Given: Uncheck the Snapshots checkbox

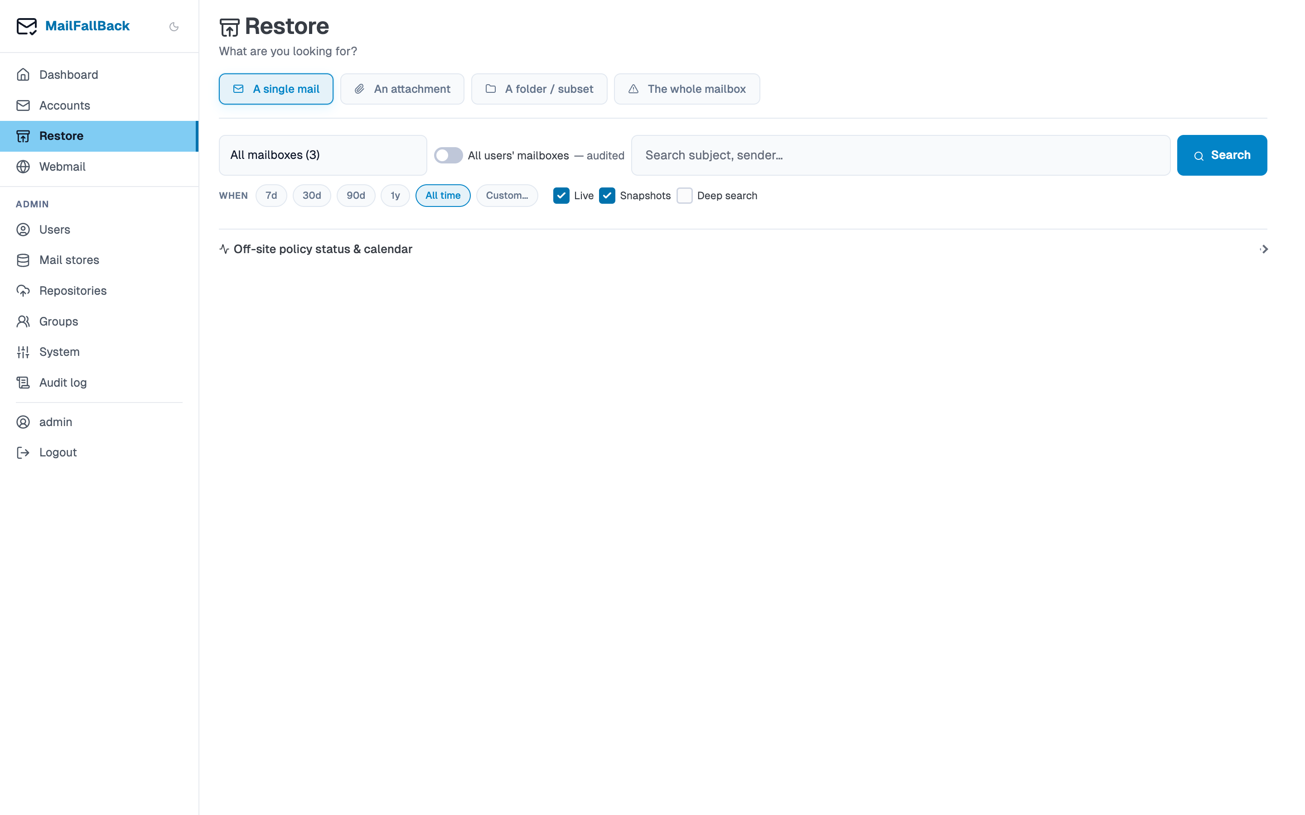Looking at the screenshot, I should (607, 196).
